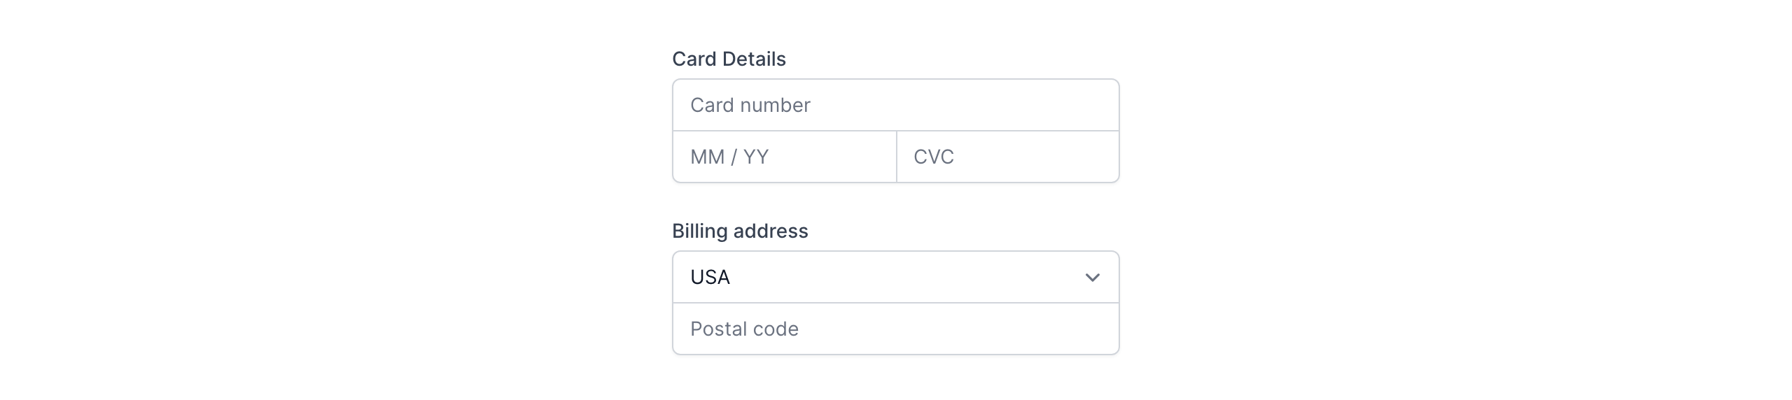Activate the field right of MM / YY

(x=1008, y=157)
